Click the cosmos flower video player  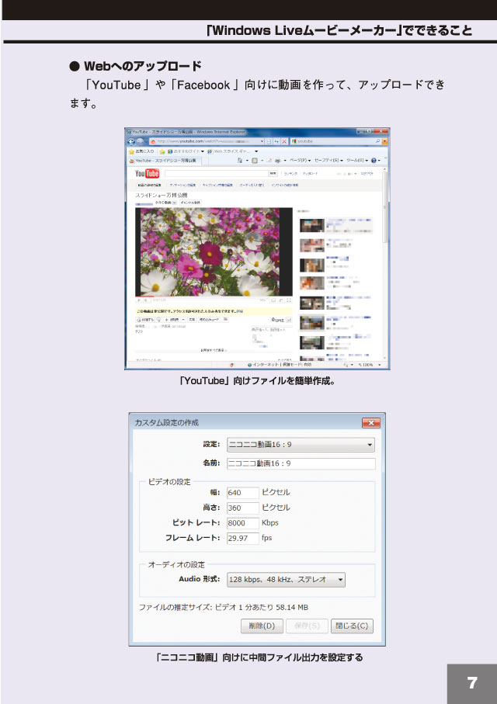(214, 251)
